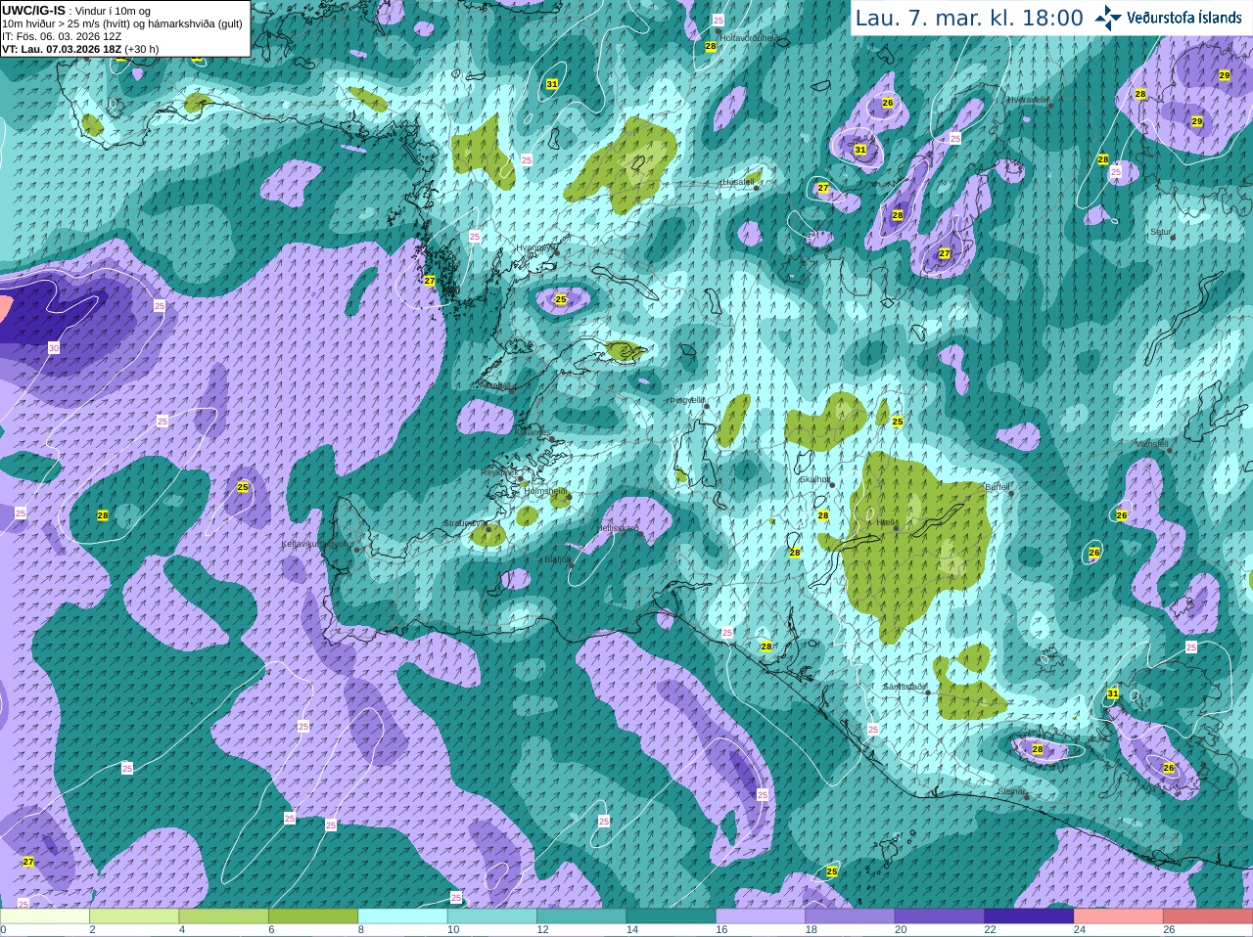Viewport: 1253px width, 937px height.
Task: Click the Vatnsfell station label
Action: tap(1151, 443)
